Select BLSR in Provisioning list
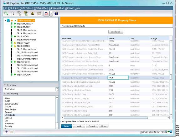 coord(7,101)
